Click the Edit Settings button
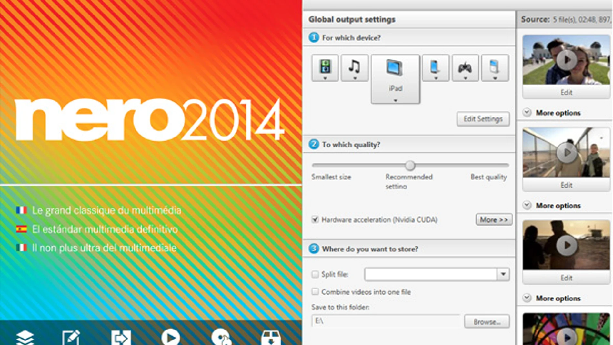613x345 pixels. [x=483, y=119]
